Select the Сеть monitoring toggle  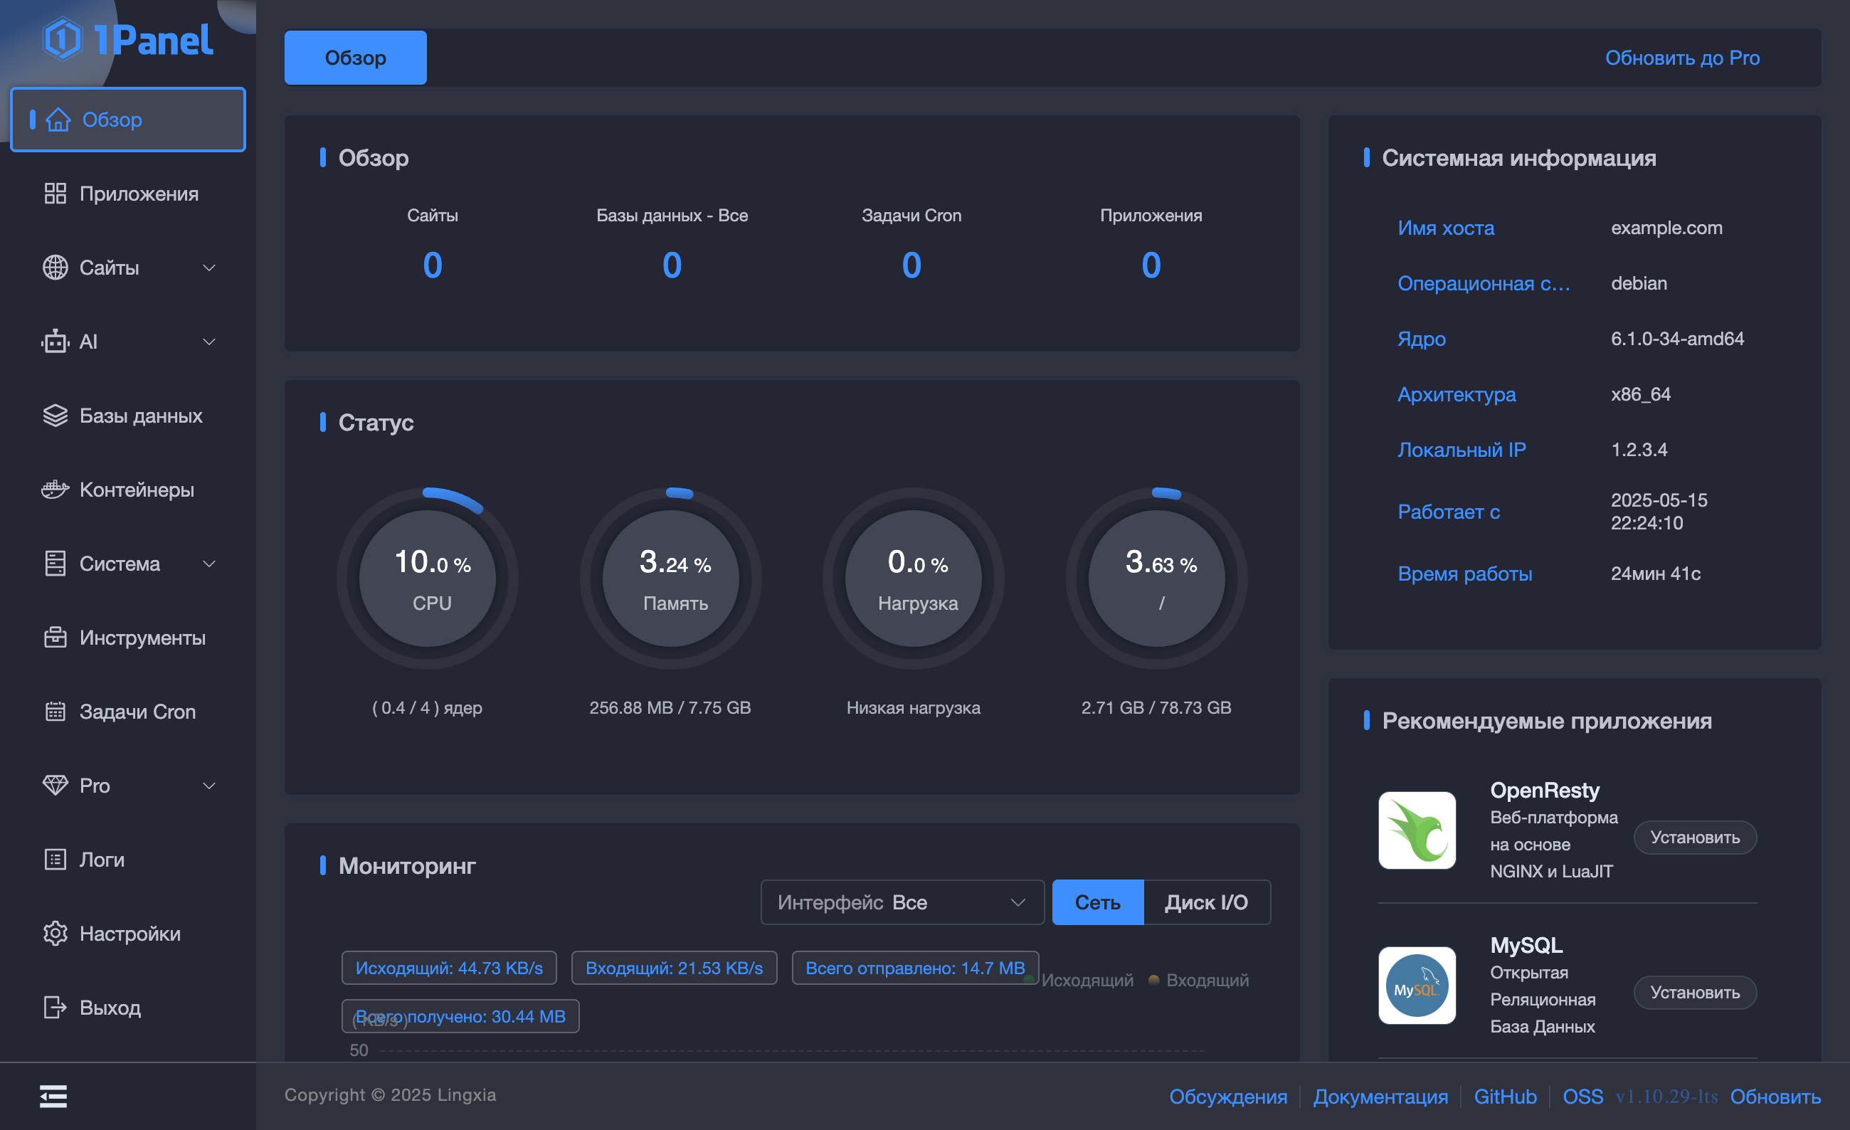1098,902
